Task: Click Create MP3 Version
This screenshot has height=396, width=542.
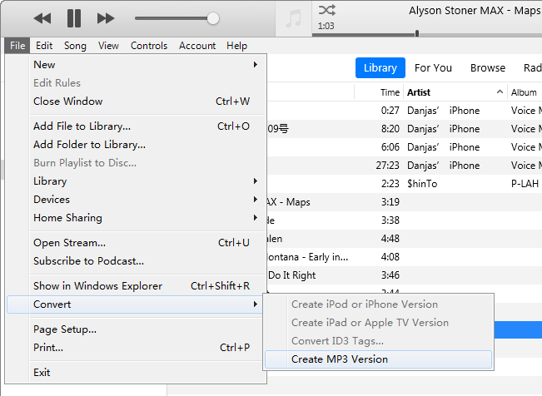Action: [378, 359]
